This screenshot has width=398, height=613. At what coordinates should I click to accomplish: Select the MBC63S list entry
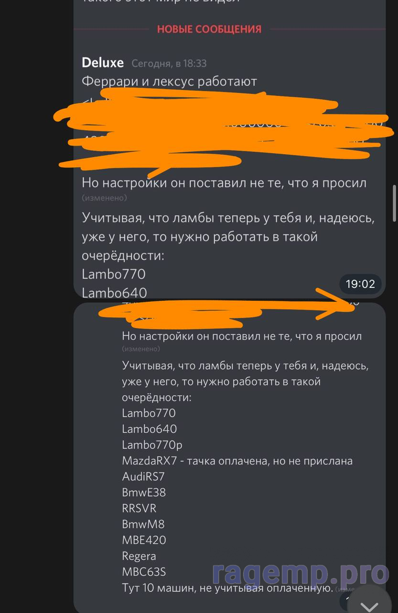point(144,572)
